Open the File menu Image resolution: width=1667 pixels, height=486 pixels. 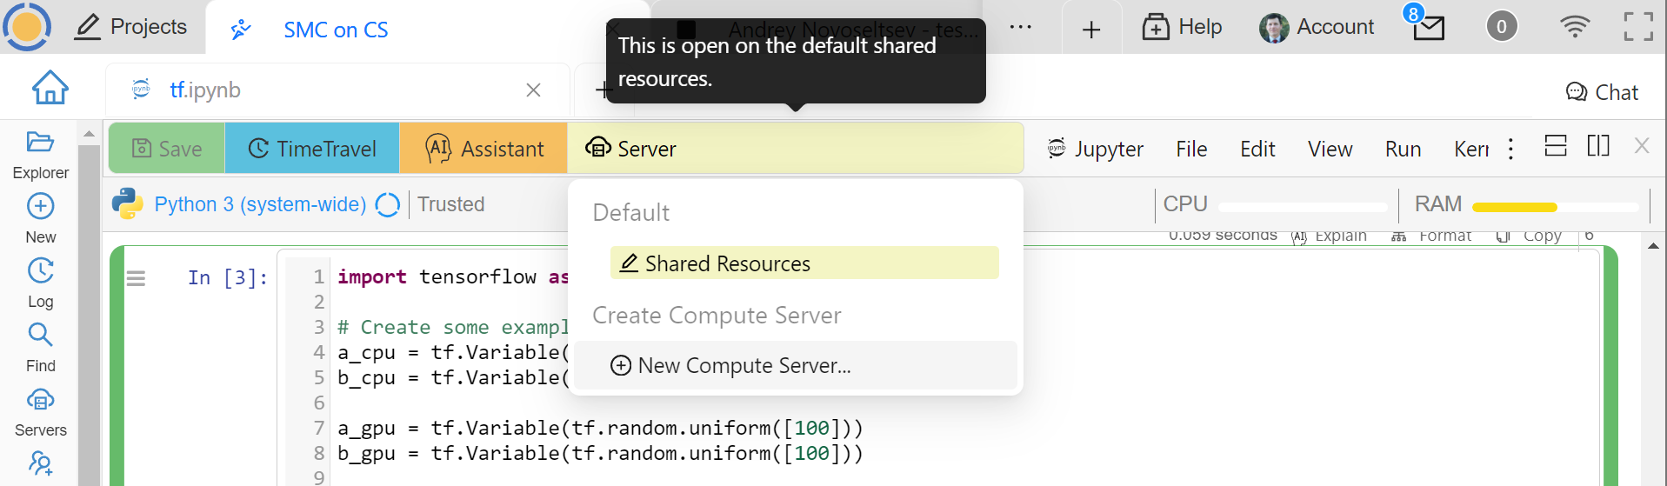[x=1190, y=149]
